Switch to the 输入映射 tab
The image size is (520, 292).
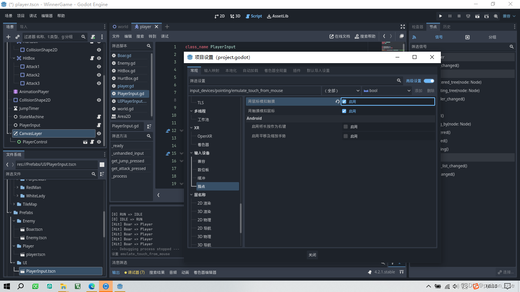(212, 70)
